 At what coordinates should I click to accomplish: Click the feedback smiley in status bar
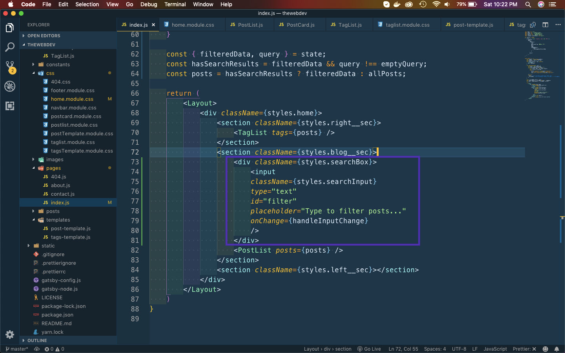[x=545, y=349]
